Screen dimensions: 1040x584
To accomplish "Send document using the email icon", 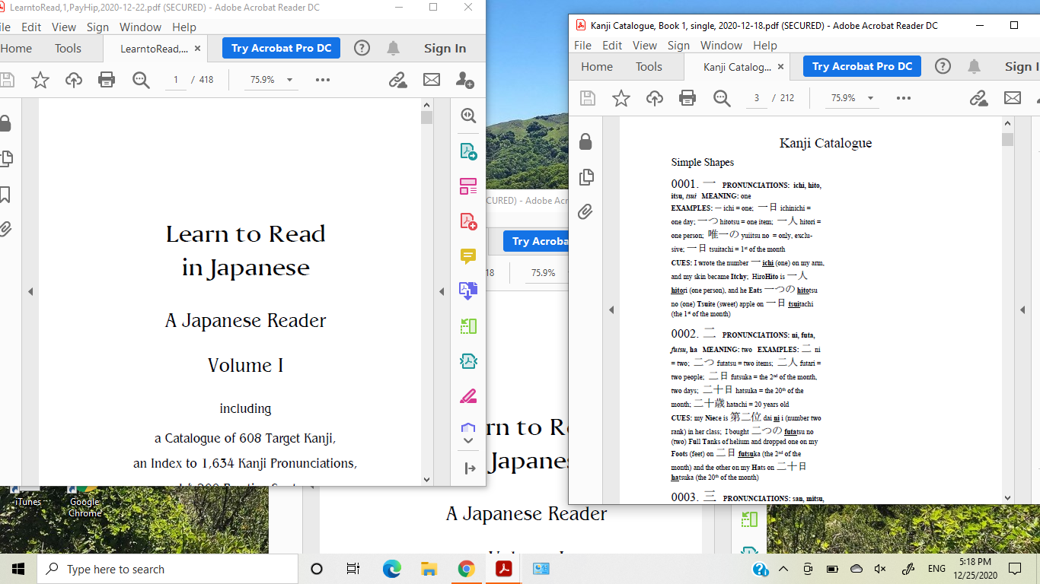I will point(1013,97).
